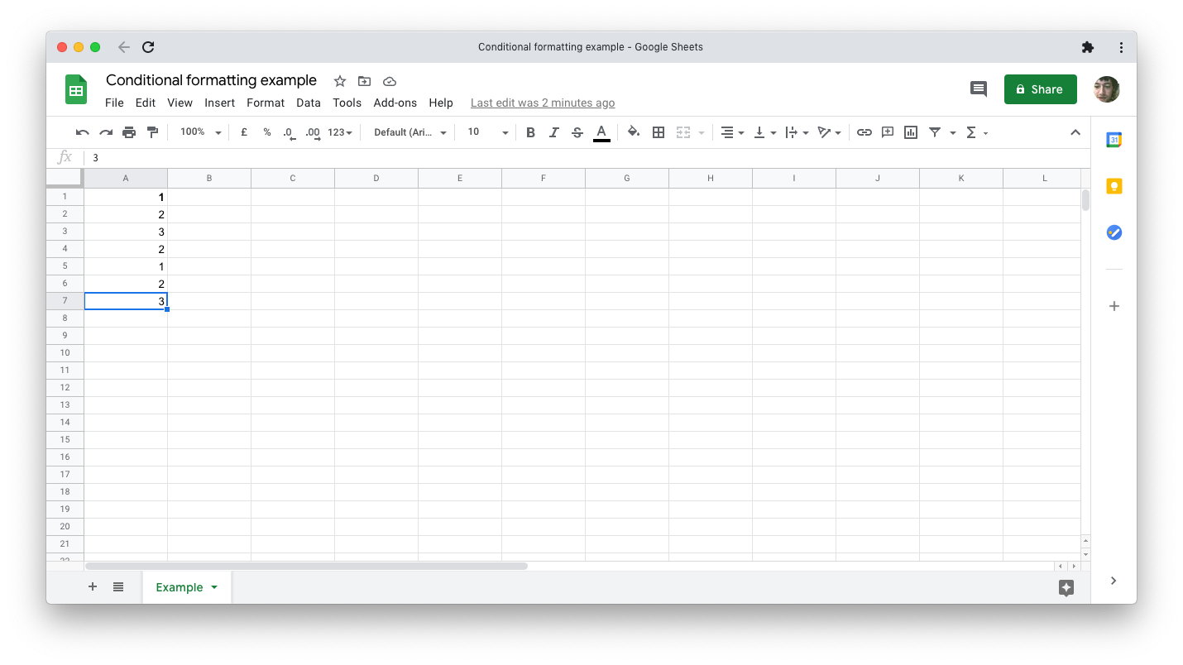Open the text colour picker
The width and height of the screenshot is (1183, 665).
601,132
